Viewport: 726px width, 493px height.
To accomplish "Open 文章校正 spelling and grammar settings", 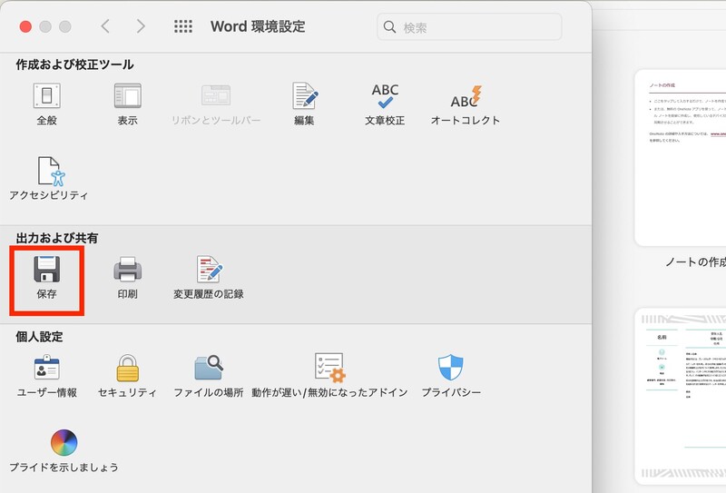I will tap(385, 104).
